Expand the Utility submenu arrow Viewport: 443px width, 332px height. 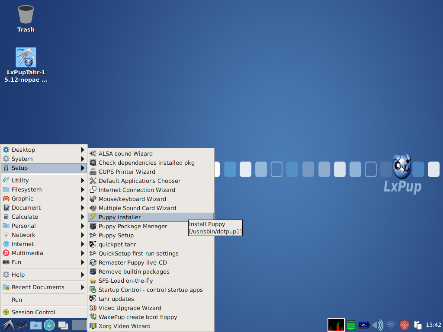click(x=83, y=180)
